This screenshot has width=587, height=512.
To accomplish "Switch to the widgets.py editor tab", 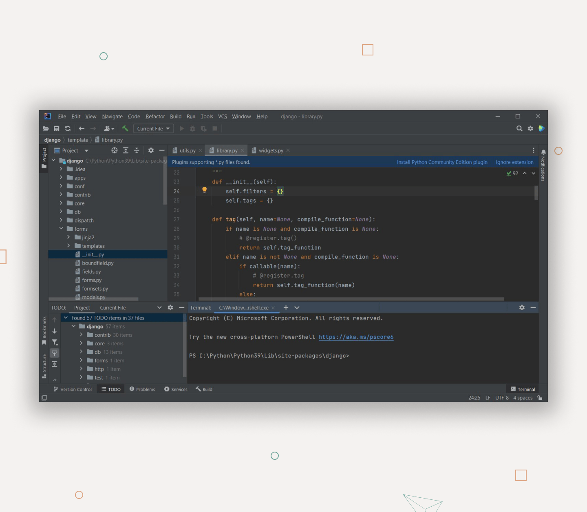I will coord(271,150).
